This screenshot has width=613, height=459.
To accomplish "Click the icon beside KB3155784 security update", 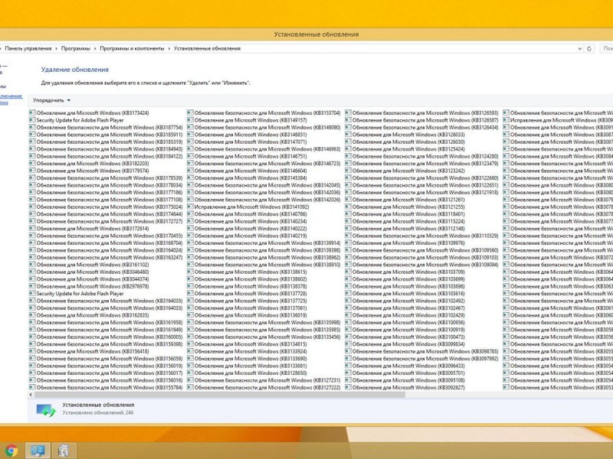I will (x=32, y=387).
